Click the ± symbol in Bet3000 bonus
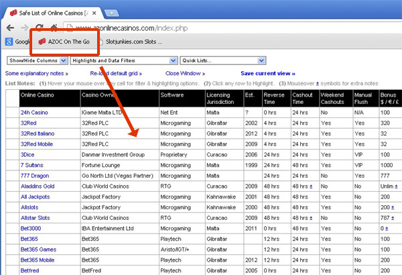The height and width of the screenshot is (275, 402). point(387,229)
